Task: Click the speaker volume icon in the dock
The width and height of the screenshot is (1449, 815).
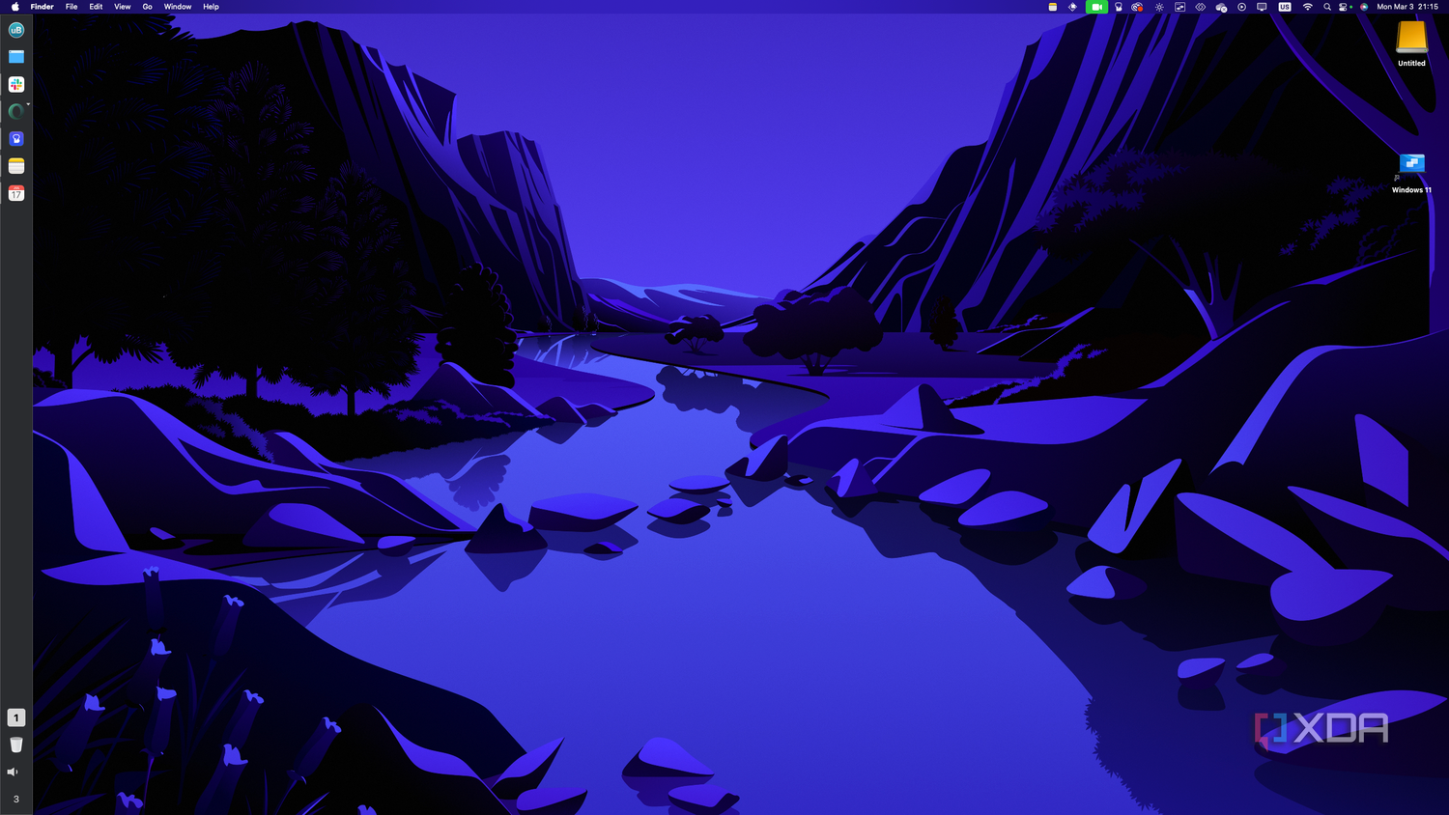Action: click(13, 772)
